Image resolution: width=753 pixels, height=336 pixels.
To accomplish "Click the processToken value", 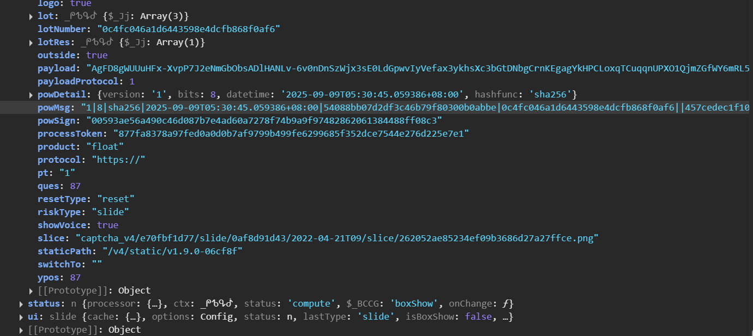I will (x=291, y=133).
